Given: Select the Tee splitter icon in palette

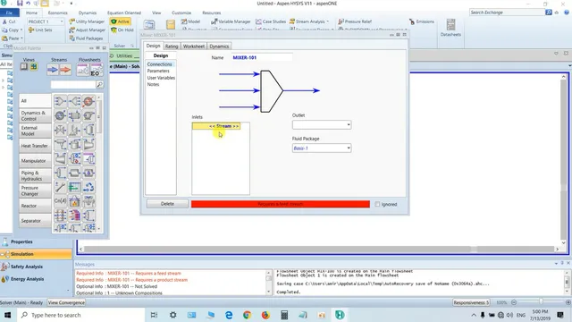Looking at the screenshot, I should (74, 101).
